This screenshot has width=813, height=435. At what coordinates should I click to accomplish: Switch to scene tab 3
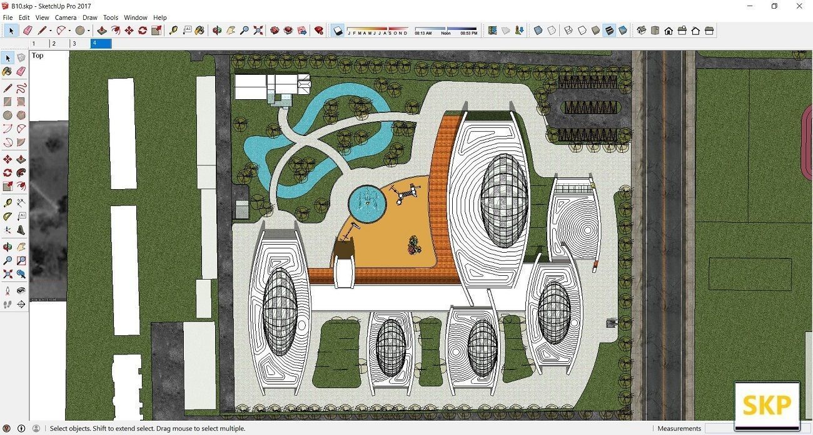[81, 44]
